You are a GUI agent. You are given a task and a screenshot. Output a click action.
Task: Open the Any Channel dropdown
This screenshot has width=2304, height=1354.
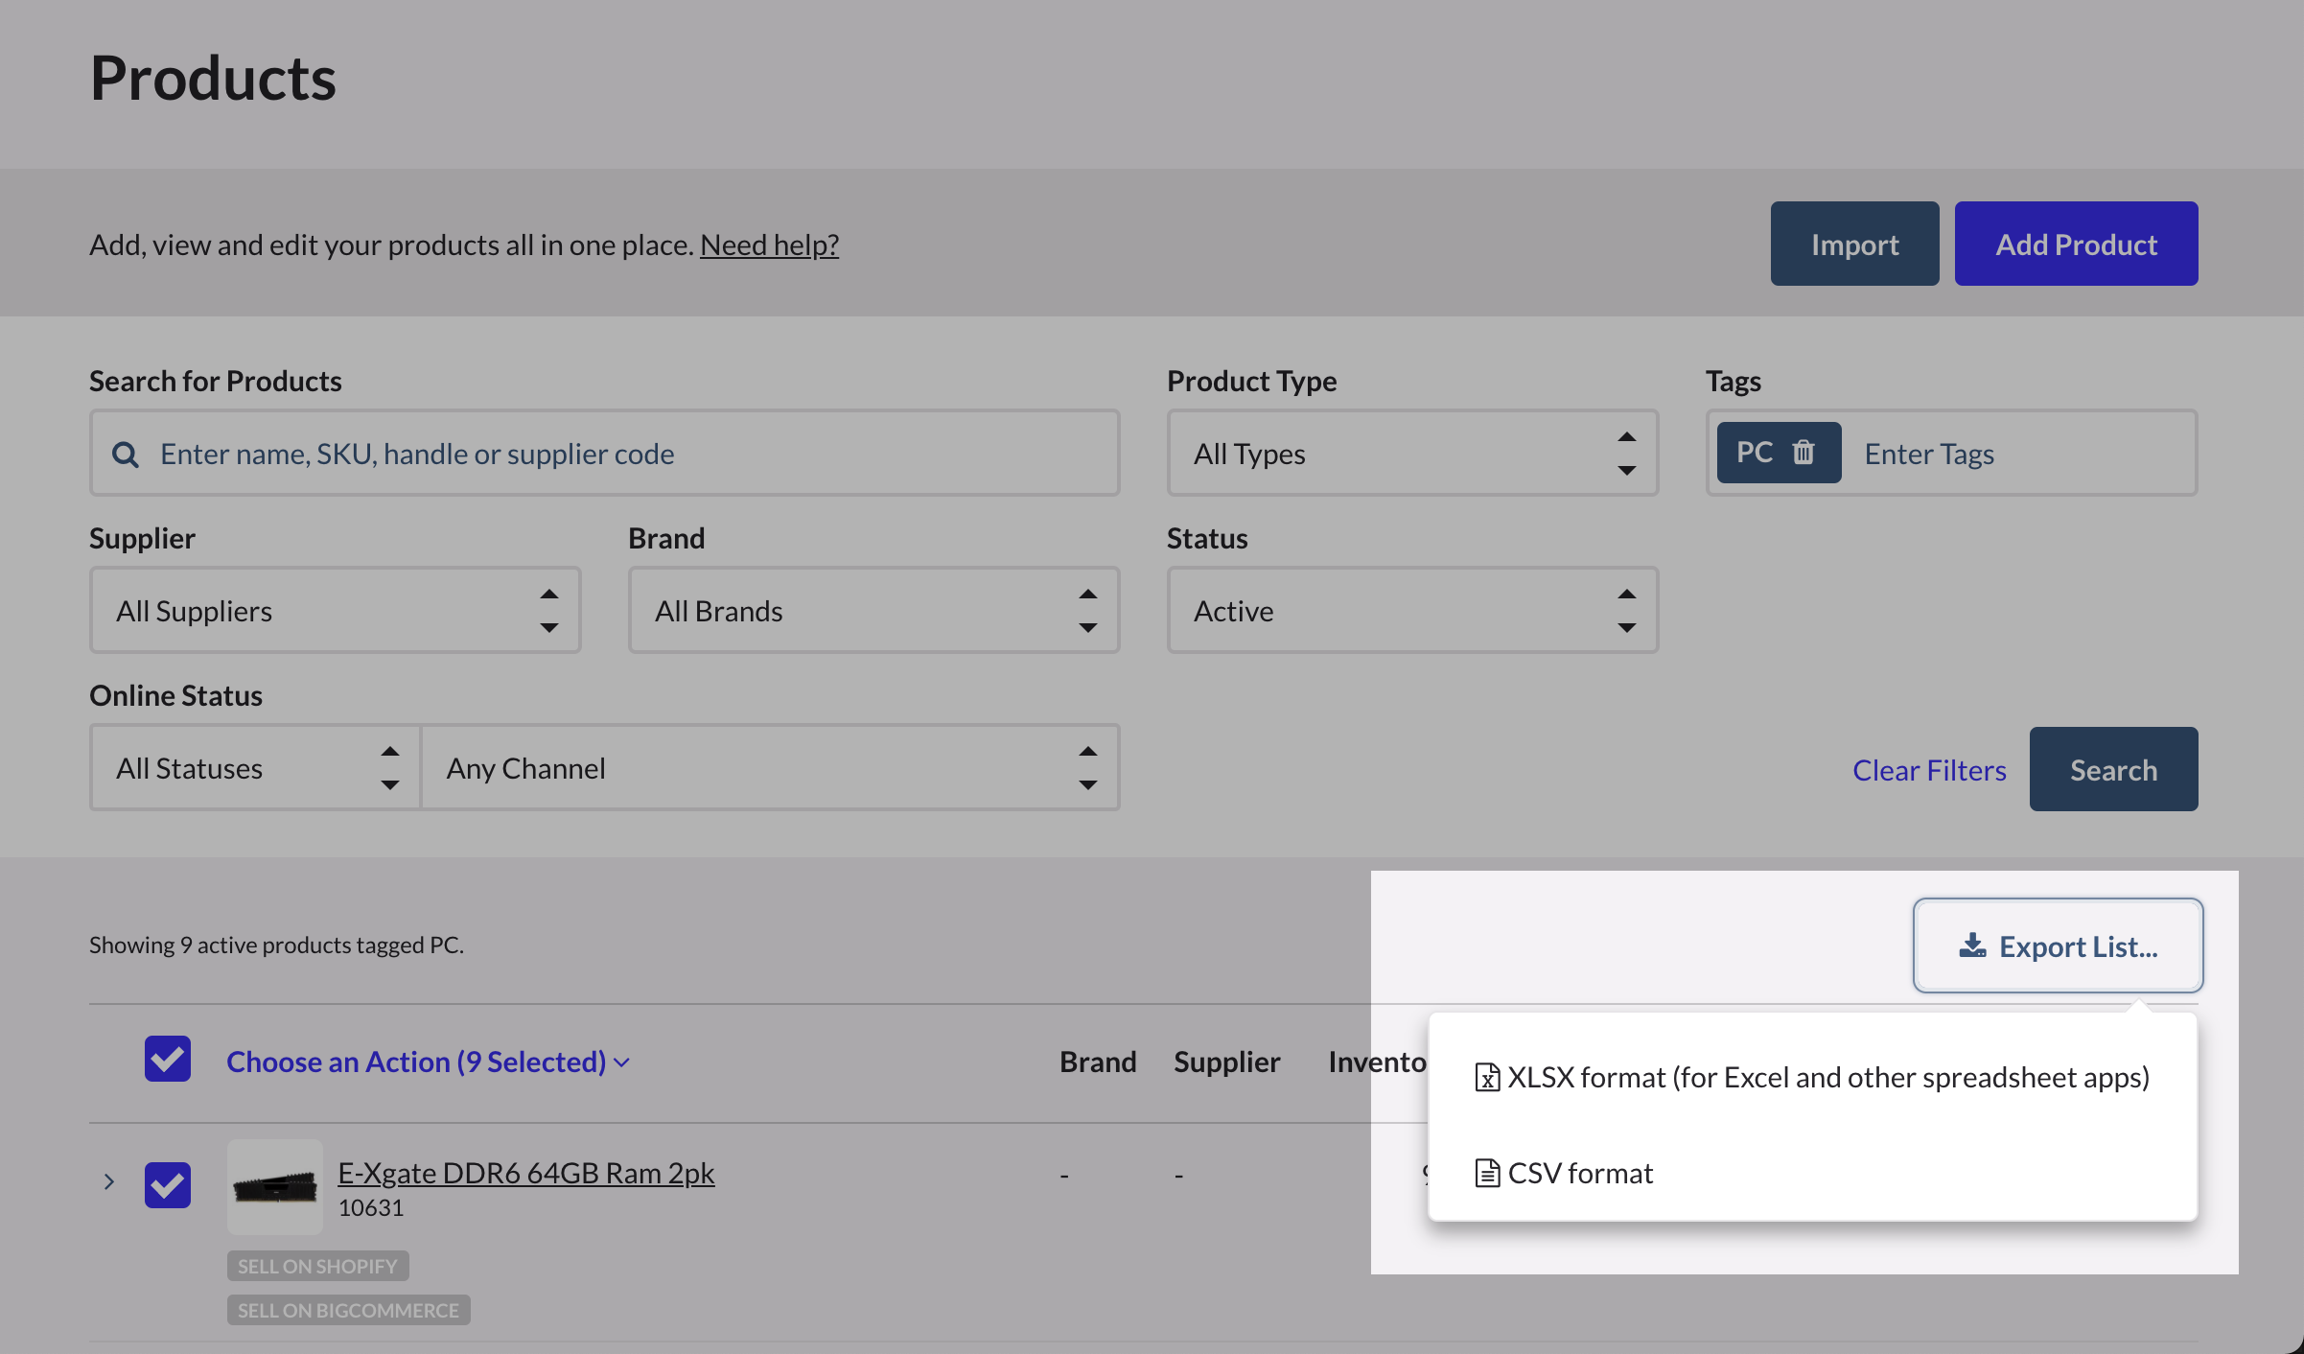[770, 768]
